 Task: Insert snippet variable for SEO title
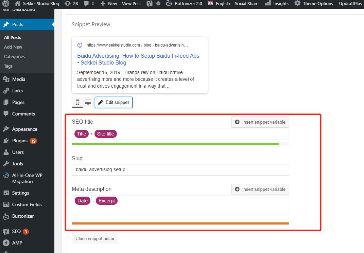click(x=260, y=122)
